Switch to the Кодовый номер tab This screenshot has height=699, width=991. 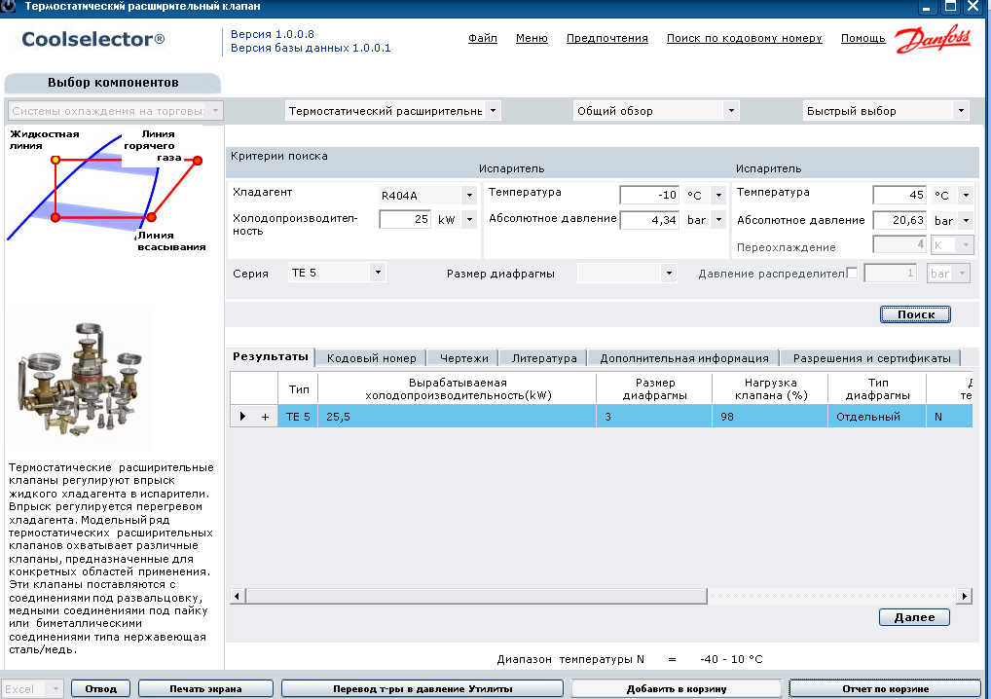point(371,358)
